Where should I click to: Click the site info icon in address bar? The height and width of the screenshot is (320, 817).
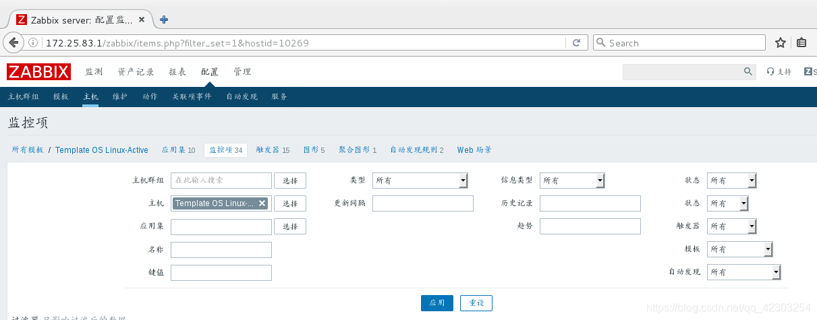tap(33, 43)
